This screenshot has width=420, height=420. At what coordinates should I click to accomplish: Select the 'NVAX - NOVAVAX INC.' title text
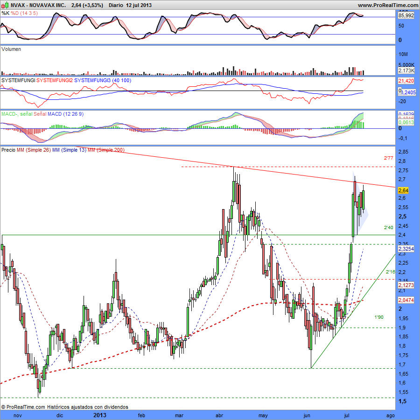[38, 5]
